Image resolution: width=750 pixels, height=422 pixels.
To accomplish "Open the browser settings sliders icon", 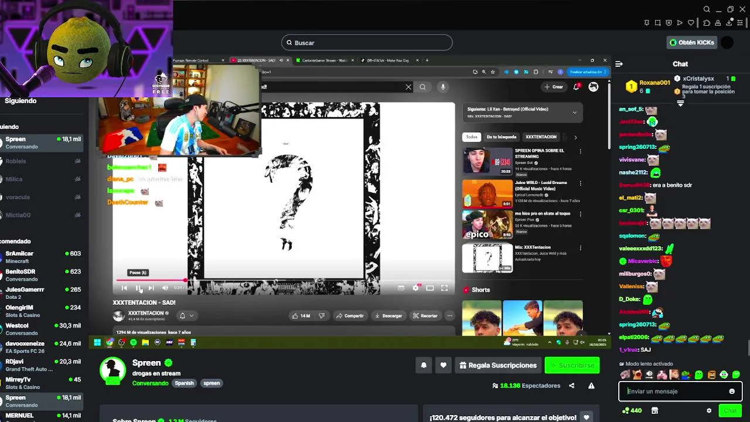I will pyautogui.click(x=741, y=23).
